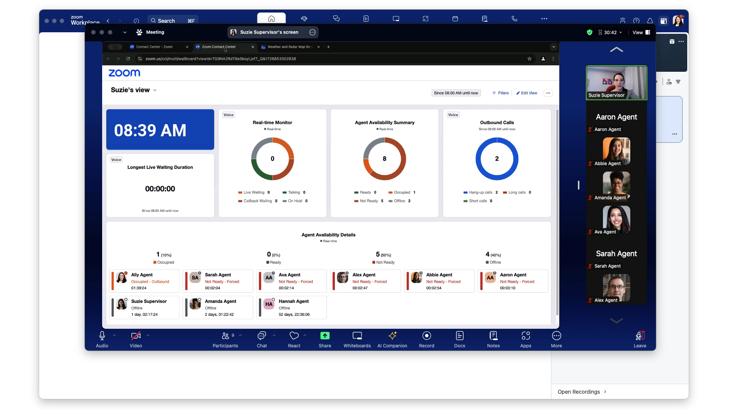Open Notes from meeting toolbar
Image resolution: width=729 pixels, height=410 pixels.
click(x=494, y=339)
